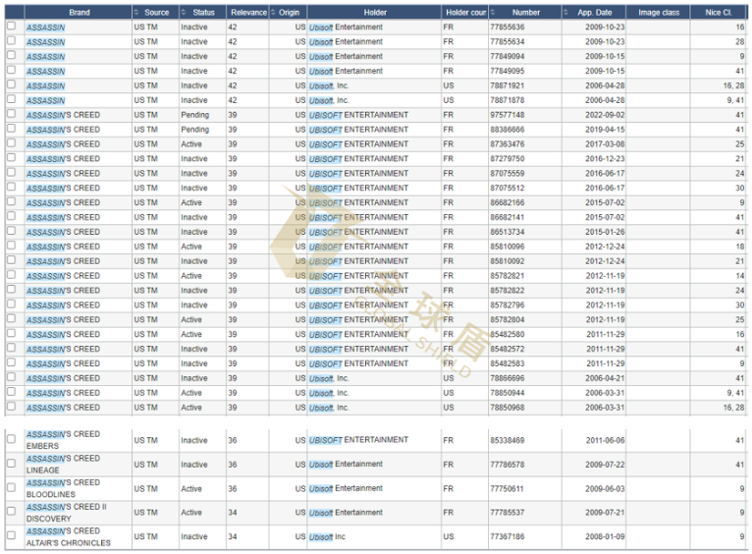The width and height of the screenshot is (752, 554).
Task: Tick the checkbox for Assassin's Creed Altair's Chronicles
Action: [x=12, y=537]
